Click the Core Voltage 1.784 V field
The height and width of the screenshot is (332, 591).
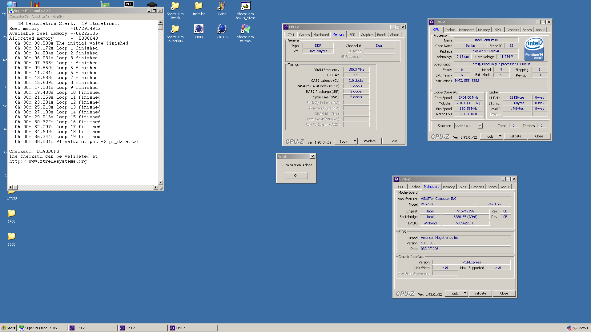tap(507, 57)
